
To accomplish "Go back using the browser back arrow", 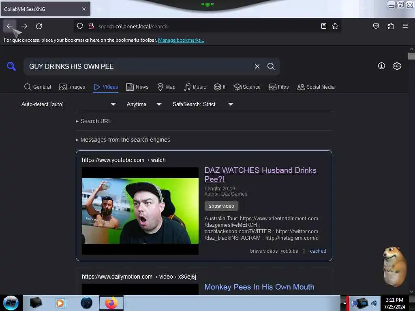I will pos(10,26).
